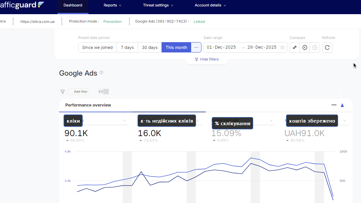361x203 pixels.
Task: Click the 72.63% change indicator
Action: pyautogui.click(x=149, y=140)
